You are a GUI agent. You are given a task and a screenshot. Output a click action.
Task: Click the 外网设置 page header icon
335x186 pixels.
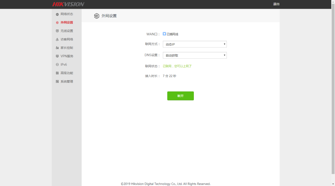click(96, 16)
